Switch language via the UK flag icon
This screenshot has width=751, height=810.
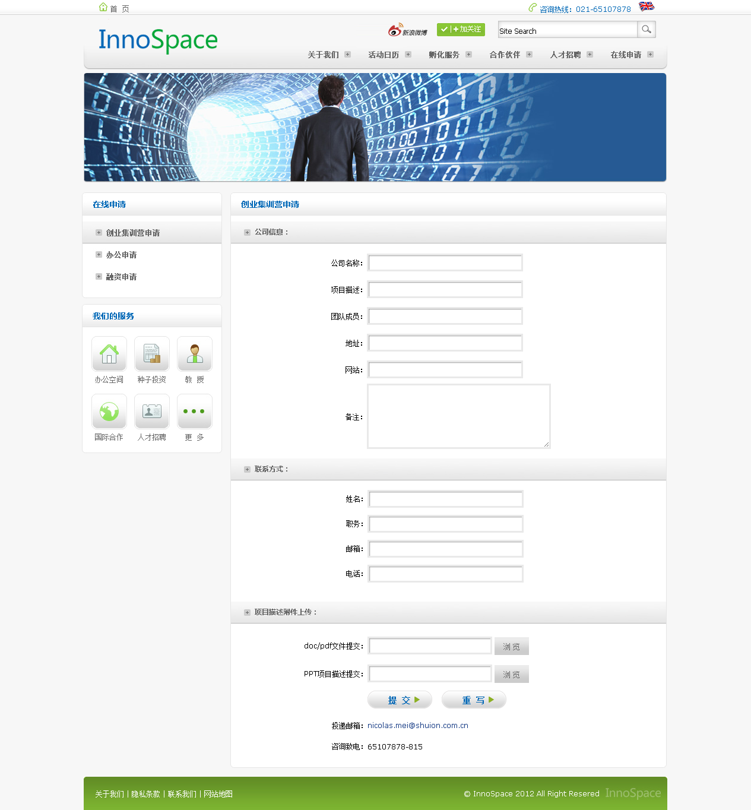647,7
